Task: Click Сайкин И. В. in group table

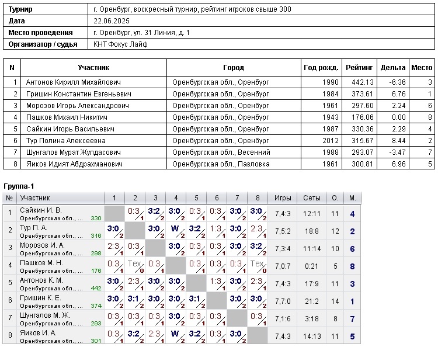Action: [41, 210]
